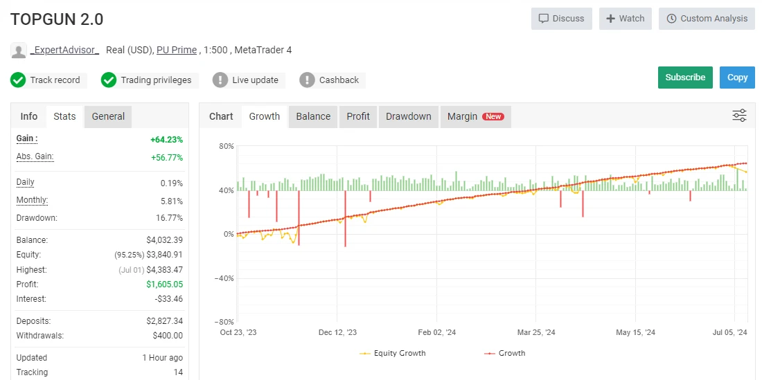Click the Cashback exclamation icon
Screen dimensions: 762x380
coord(307,80)
